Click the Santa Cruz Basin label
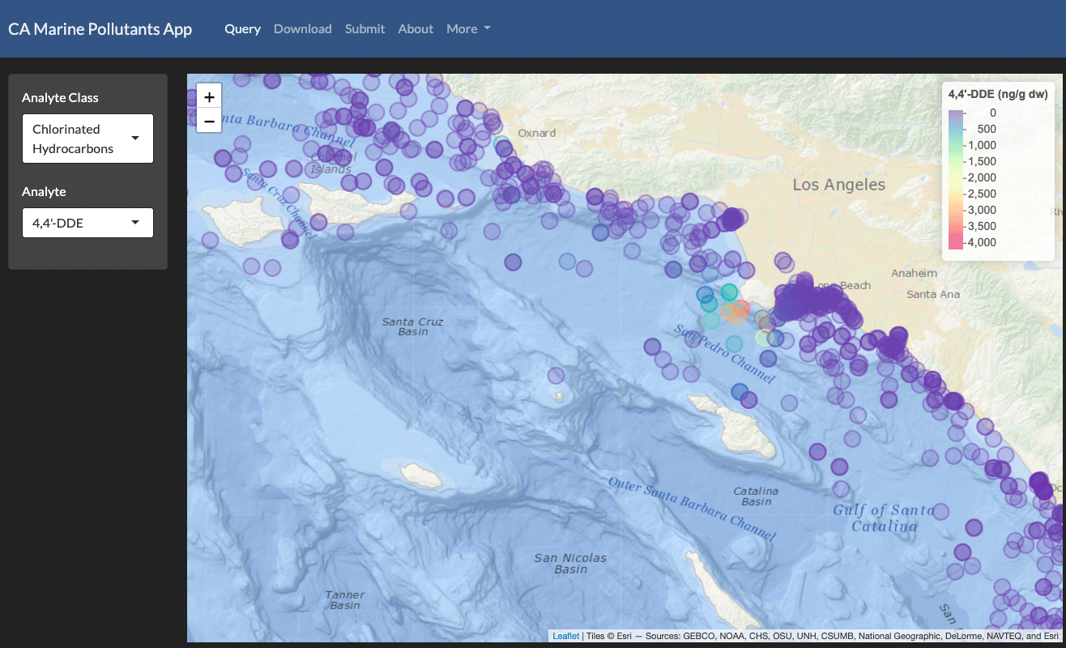 point(412,326)
